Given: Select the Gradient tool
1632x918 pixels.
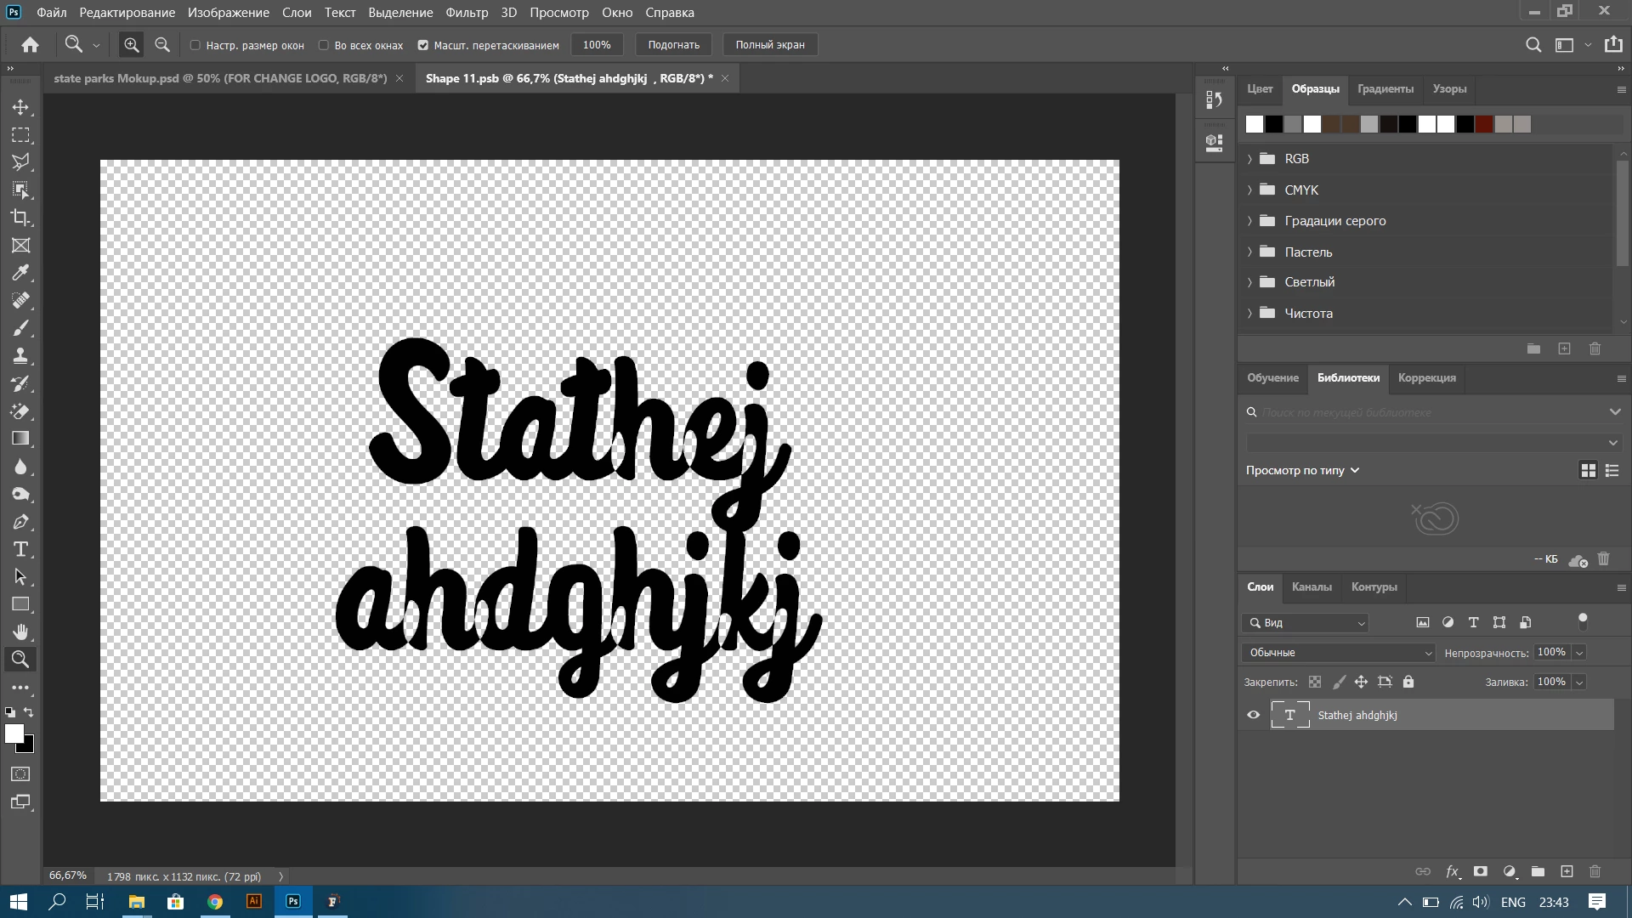Looking at the screenshot, I should pyautogui.click(x=20, y=439).
